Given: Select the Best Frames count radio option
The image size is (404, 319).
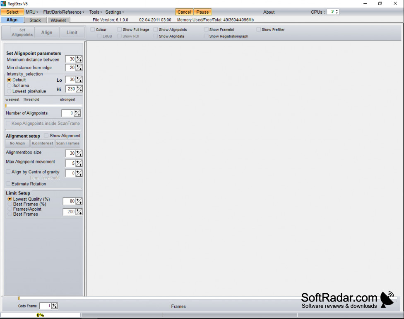Looking at the screenshot, I should coord(10,214).
